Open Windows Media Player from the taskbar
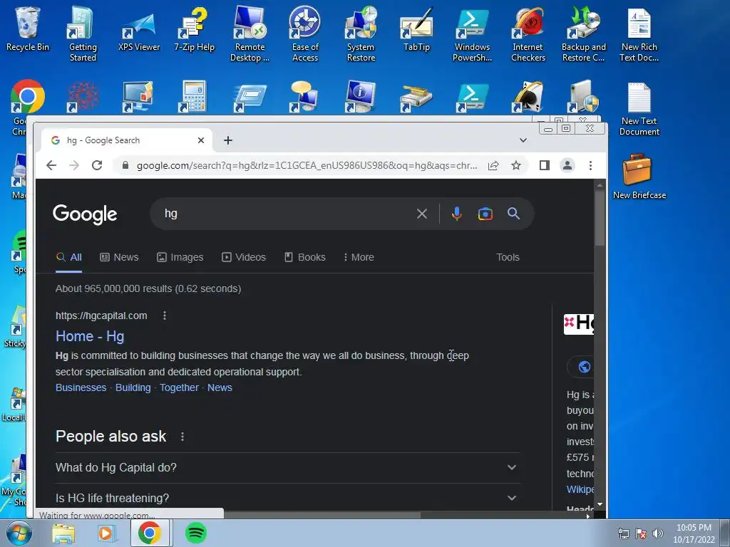Image resolution: width=730 pixels, height=547 pixels. pos(106,533)
